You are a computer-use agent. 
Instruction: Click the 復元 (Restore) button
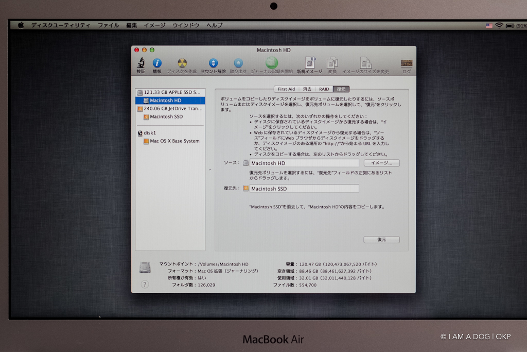coord(381,240)
